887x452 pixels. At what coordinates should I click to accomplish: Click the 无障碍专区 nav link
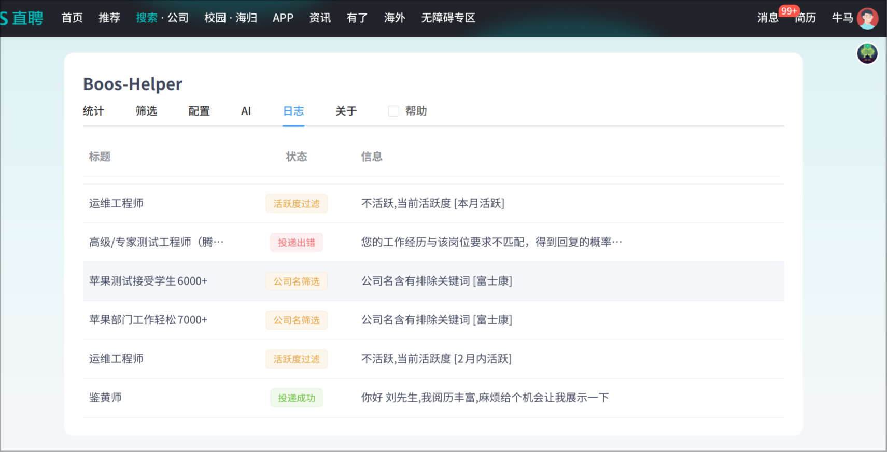(x=448, y=18)
